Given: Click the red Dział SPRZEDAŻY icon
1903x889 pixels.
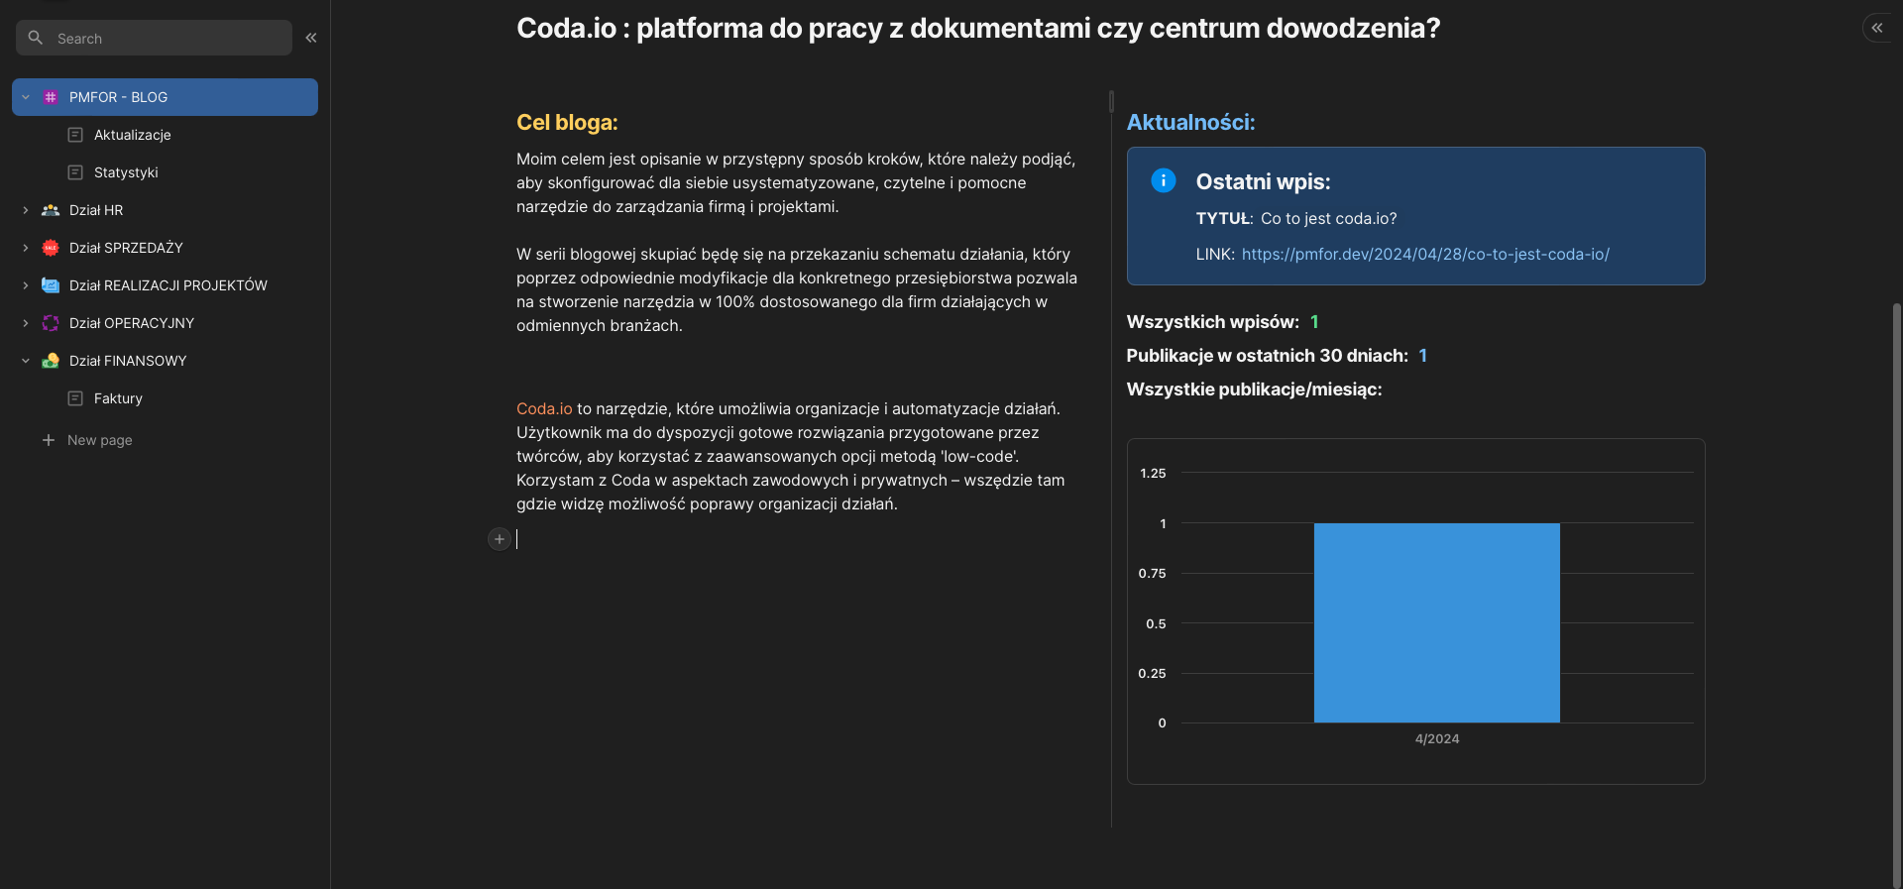Looking at the screenshot, I should [x=51, y=248].
